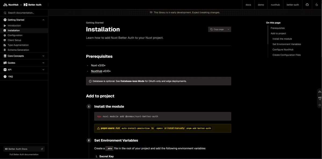Click the Introduction sidebar icon
Screen dimensions: 322x159
click(x=5, y=26)
